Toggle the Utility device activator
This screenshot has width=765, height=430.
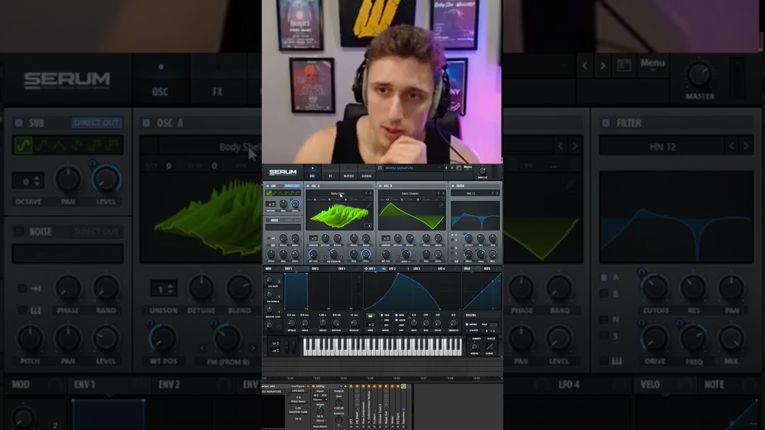[313, 386]
